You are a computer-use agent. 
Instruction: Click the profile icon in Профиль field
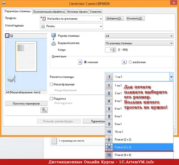[43, 19]
